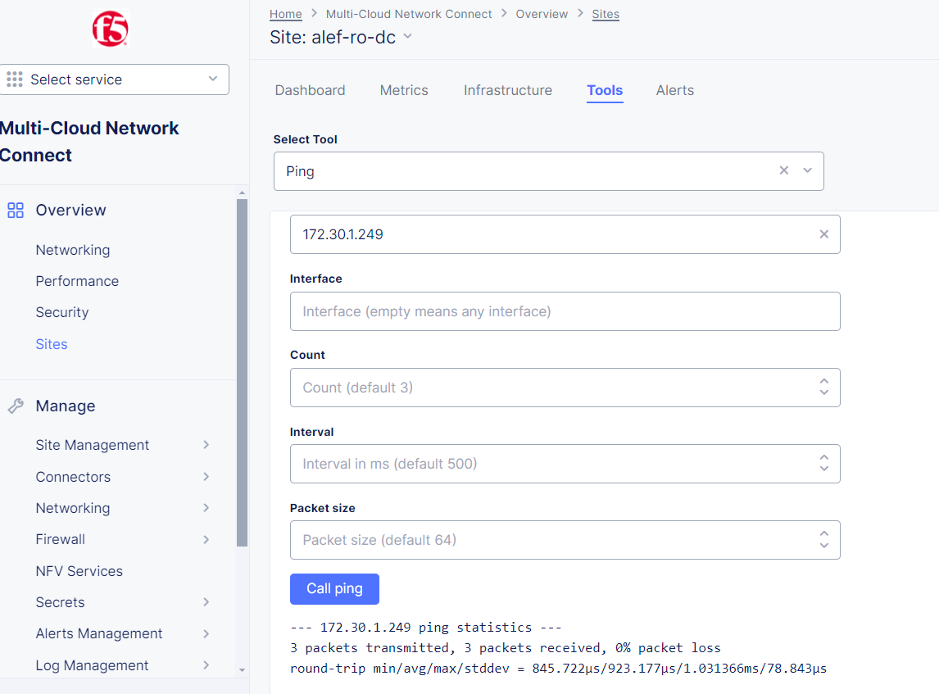Decrease the Count stepper value
939x694 pixels.
click(x=824, y=392)
